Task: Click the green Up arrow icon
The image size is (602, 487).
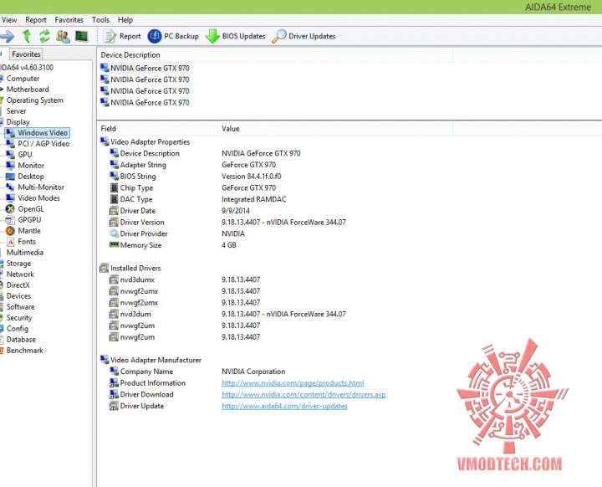Action: coord(27,36)
